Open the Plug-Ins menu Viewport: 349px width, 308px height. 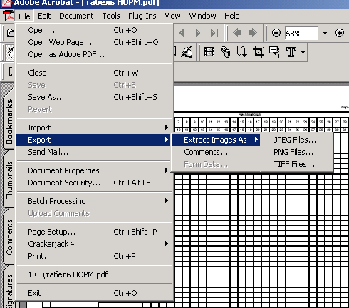click(142, 16)
